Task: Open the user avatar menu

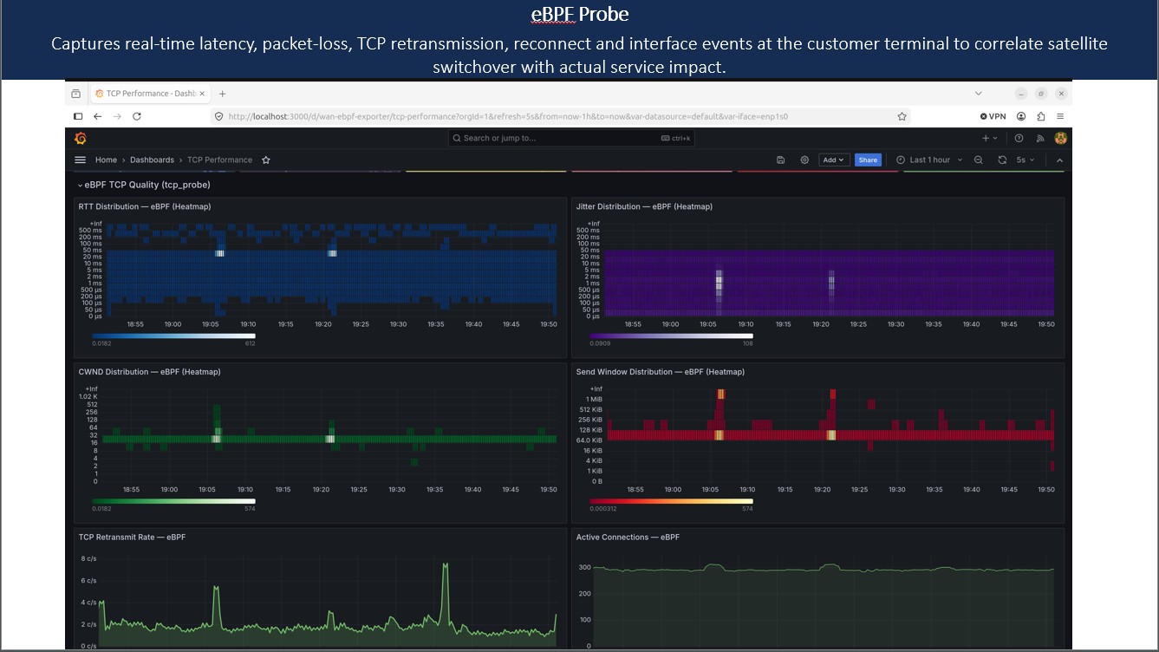Action: pyautogui.click(x=1060, y=139)
